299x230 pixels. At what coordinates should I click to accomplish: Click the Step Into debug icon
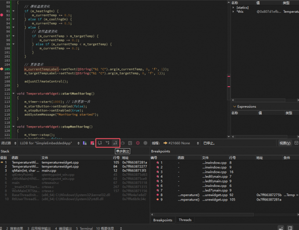[108, 143]
